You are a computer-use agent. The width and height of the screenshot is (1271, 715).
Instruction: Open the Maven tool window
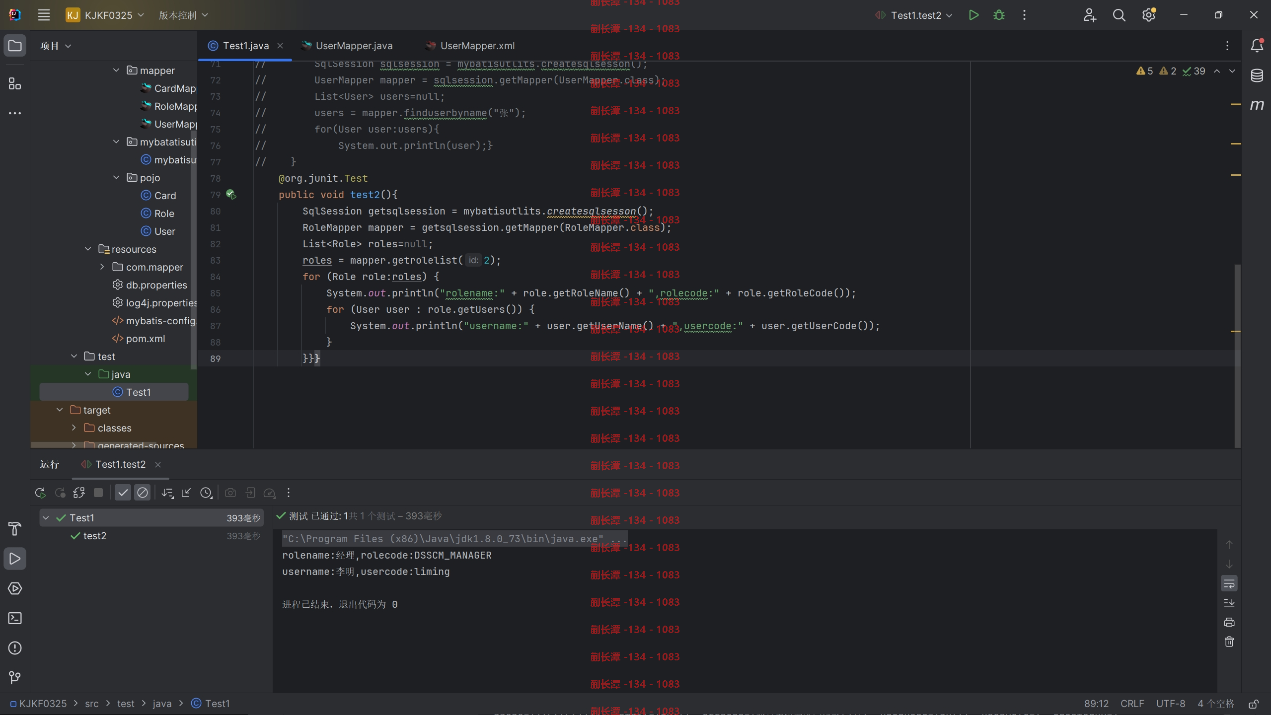point(1257,105)
